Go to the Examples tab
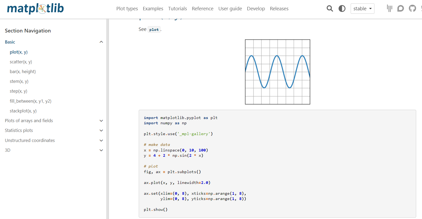The height and width of the screenshot is (219, 422). [153, 8]
